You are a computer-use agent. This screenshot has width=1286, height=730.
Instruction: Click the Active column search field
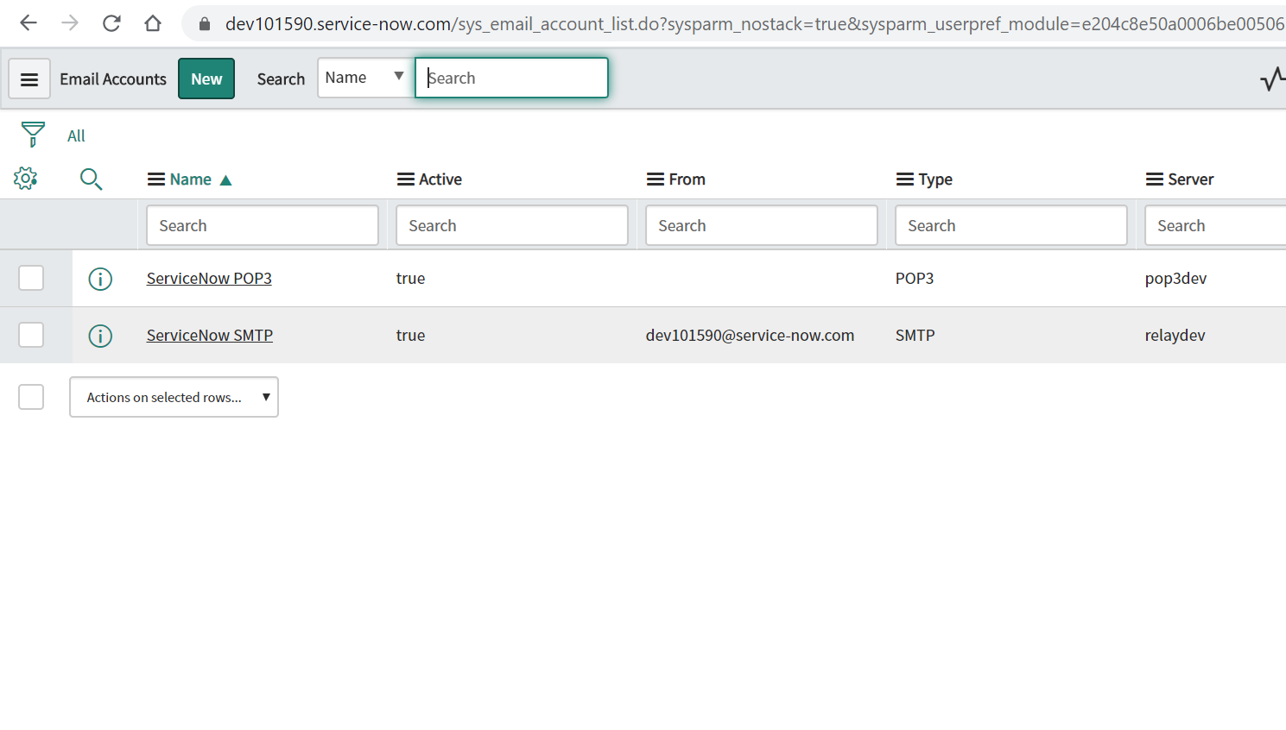(512, 225)
